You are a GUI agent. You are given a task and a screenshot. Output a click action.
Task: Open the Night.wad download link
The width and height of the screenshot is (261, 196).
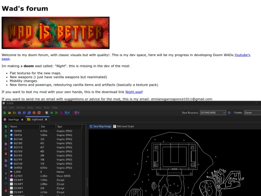(x=133, y=92)
